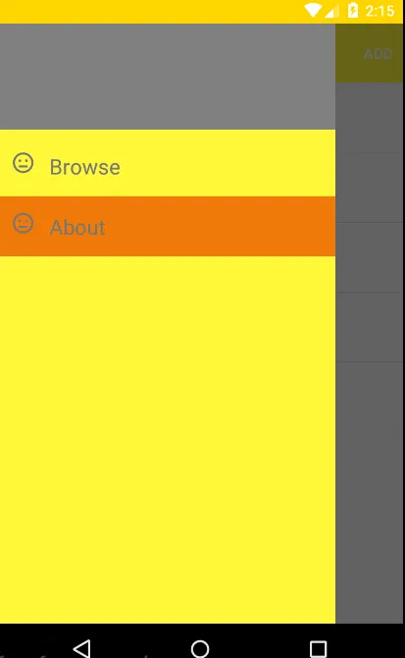This screenshot has width=405, height=658.
Task: Tap the Wi-Fi status icon
Action: click(313, 11)
